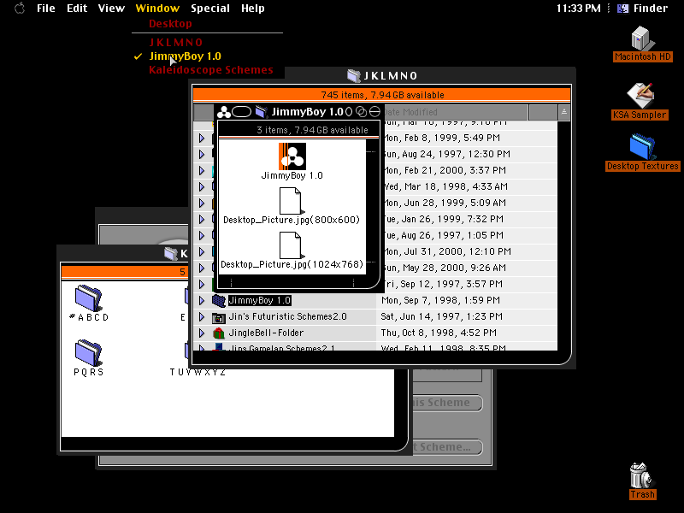Open the Trash icon
Image resolution: width=684 pixels, height=513 pixels.
641,475
